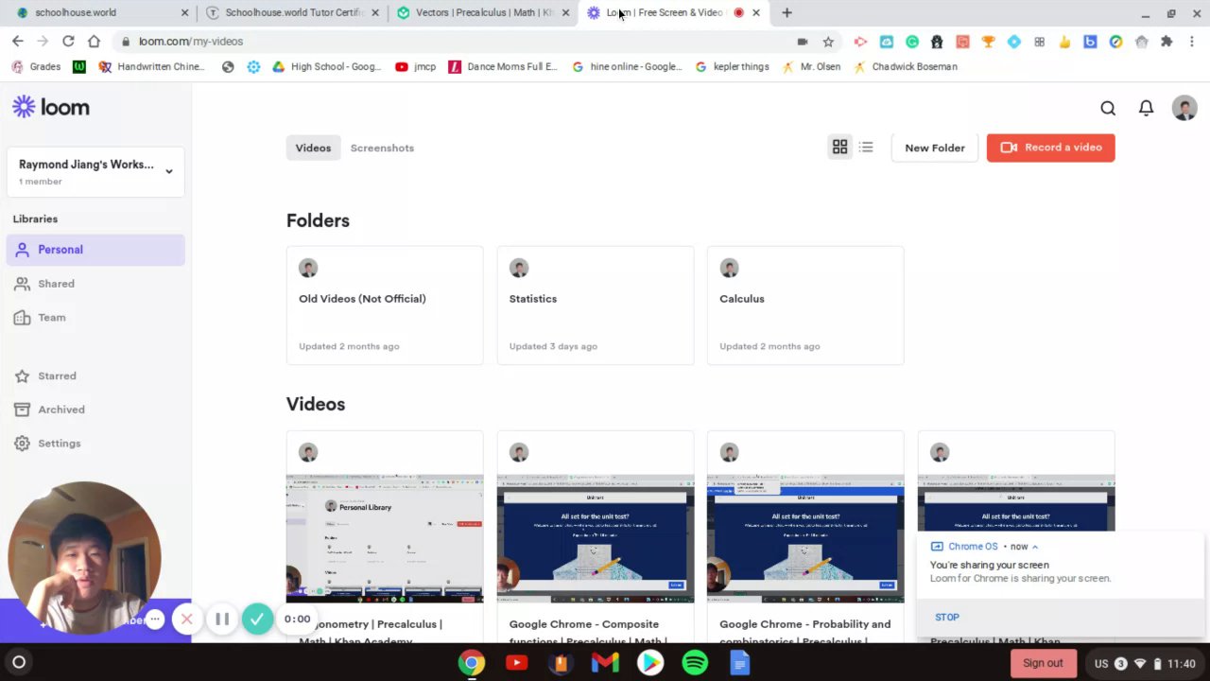Click the loom.com address bar
1210x681 pixels.
click(454, 41)
